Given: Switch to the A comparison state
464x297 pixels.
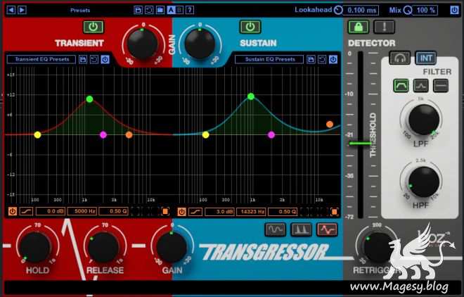Looking at the screenshot, I should (171, 10).
